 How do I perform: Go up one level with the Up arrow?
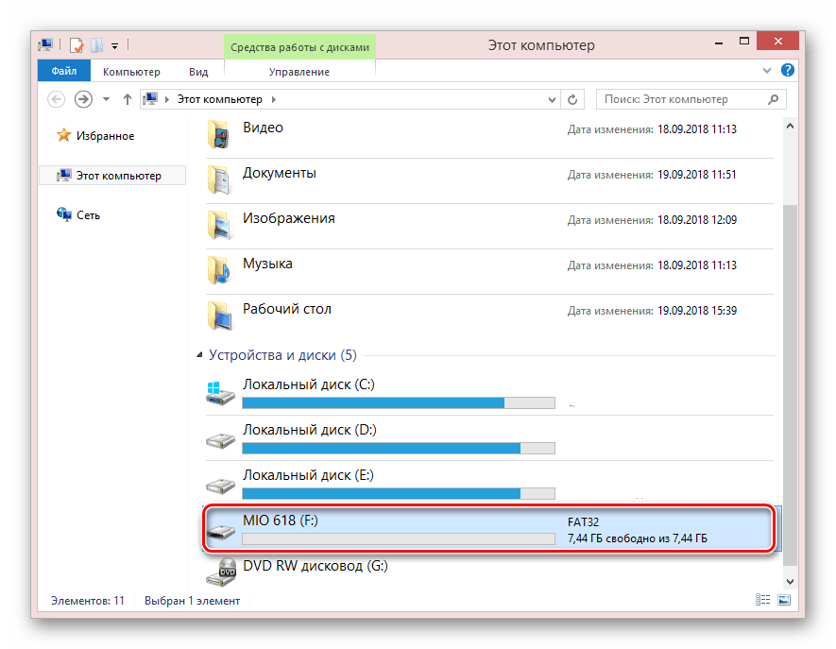[x=127, y=99]
